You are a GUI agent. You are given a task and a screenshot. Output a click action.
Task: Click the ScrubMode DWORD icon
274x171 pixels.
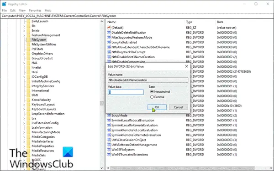[x=109, y=116]
